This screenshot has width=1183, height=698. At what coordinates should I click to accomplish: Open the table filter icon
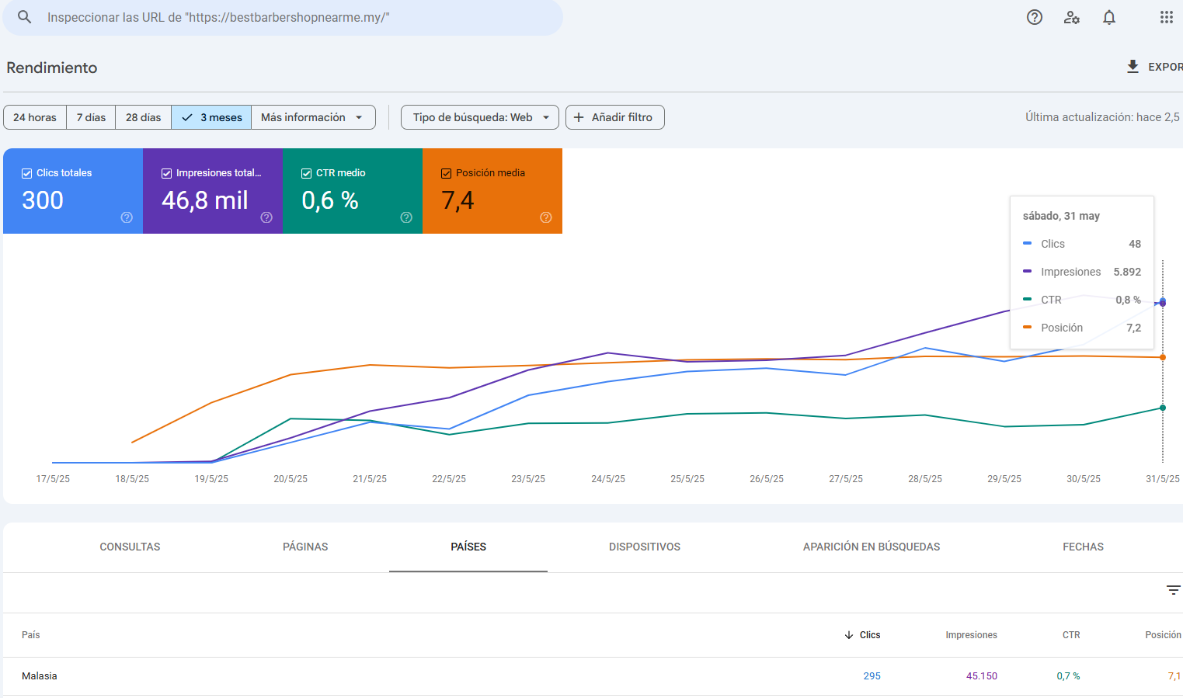point(1174,590)
